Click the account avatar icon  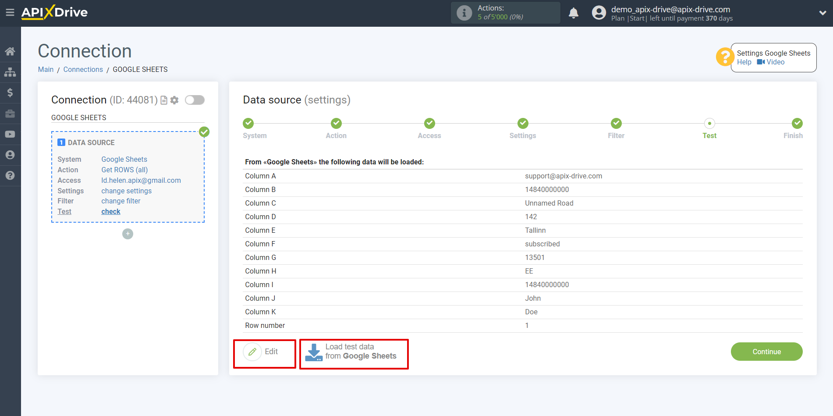click(x=599, y=13)
